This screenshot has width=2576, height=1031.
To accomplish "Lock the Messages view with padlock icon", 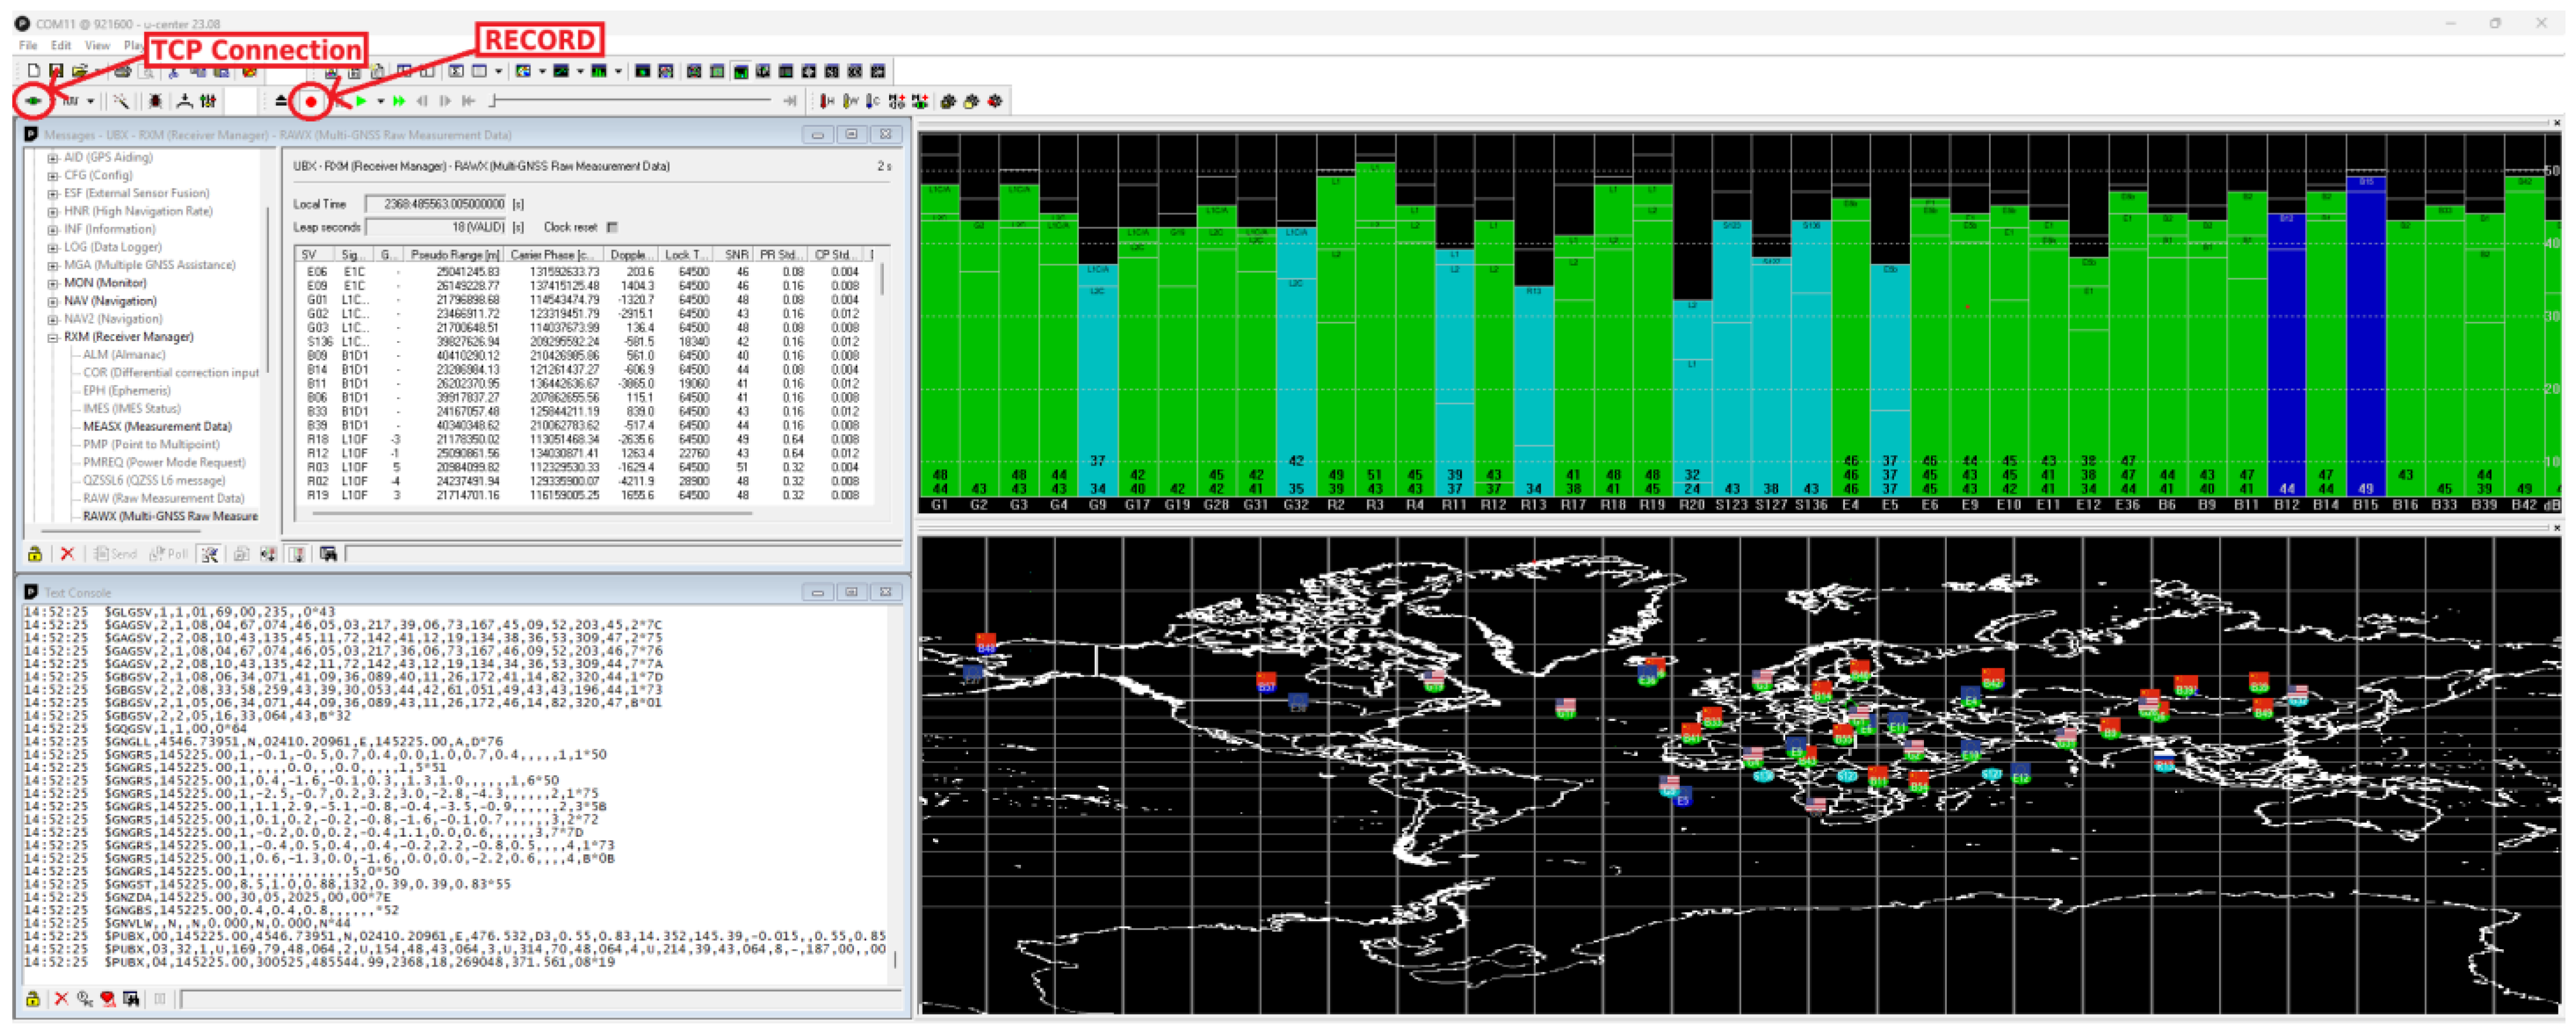I will (x=35, y=554).
